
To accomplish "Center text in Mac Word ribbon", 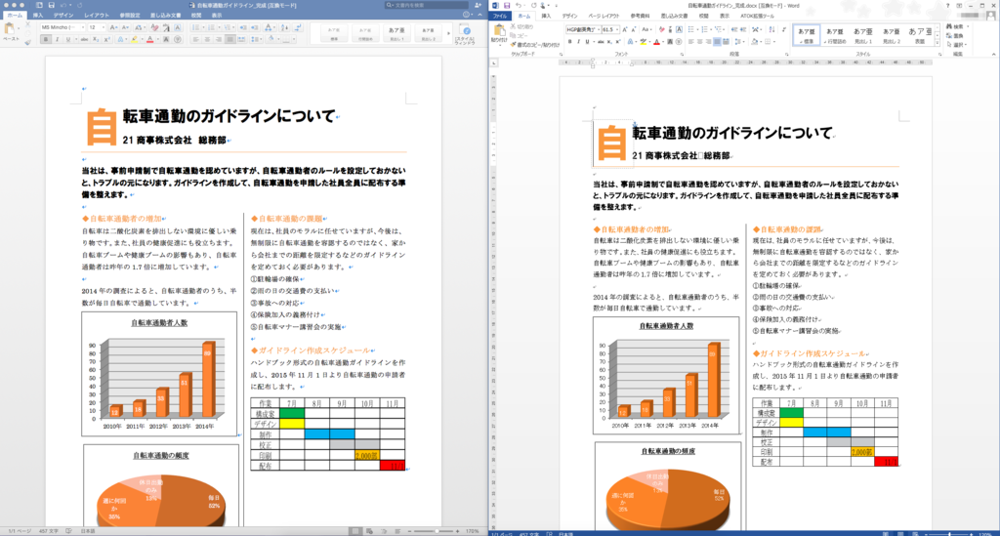I will [x=207, y=39].
